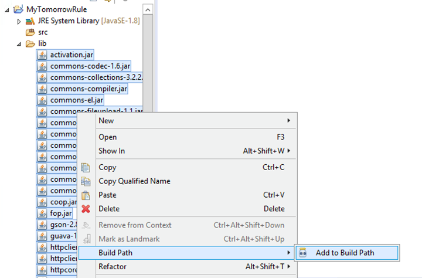Select Open from the context menu

108,137
